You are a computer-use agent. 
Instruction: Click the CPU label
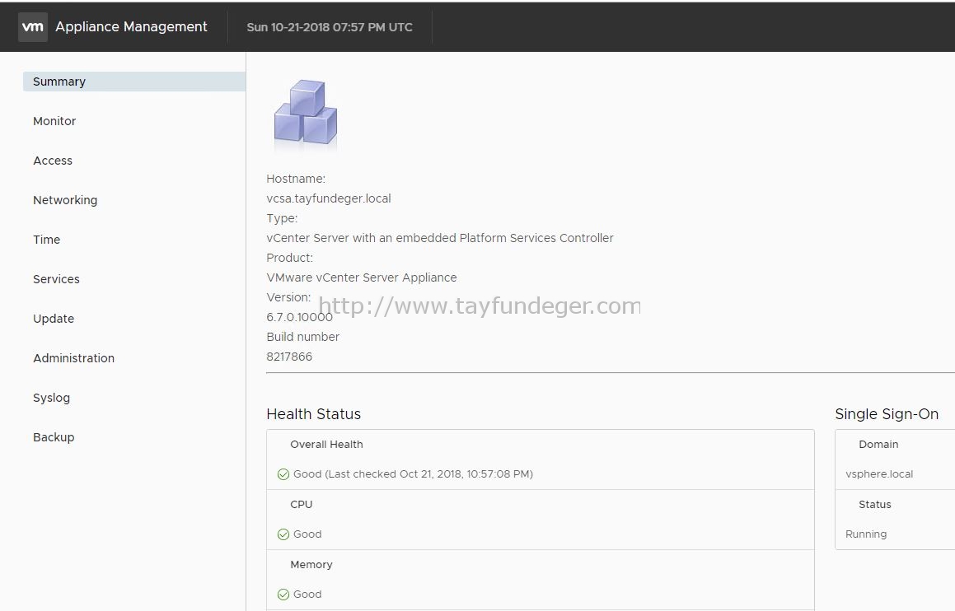click(301, 505)
